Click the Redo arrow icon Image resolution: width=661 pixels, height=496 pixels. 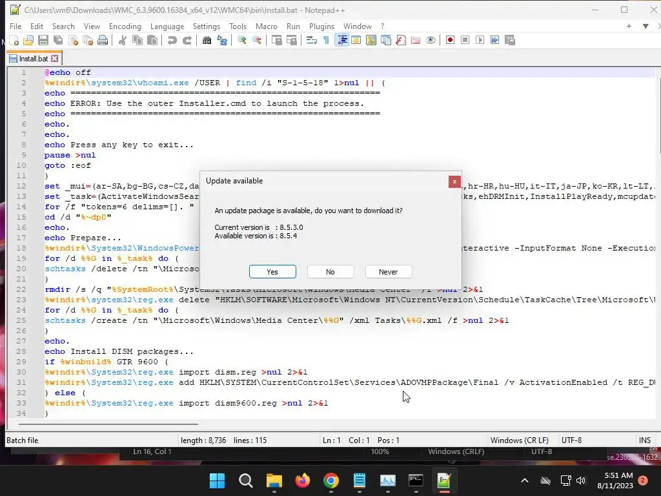tap(187, 40)
